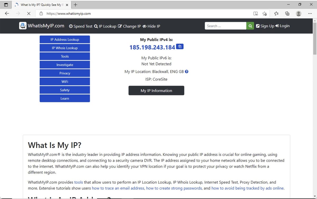This screenshot has height=199, width=317.
Task: Close the What Is My IP tab
Action: tap(67, 5)
